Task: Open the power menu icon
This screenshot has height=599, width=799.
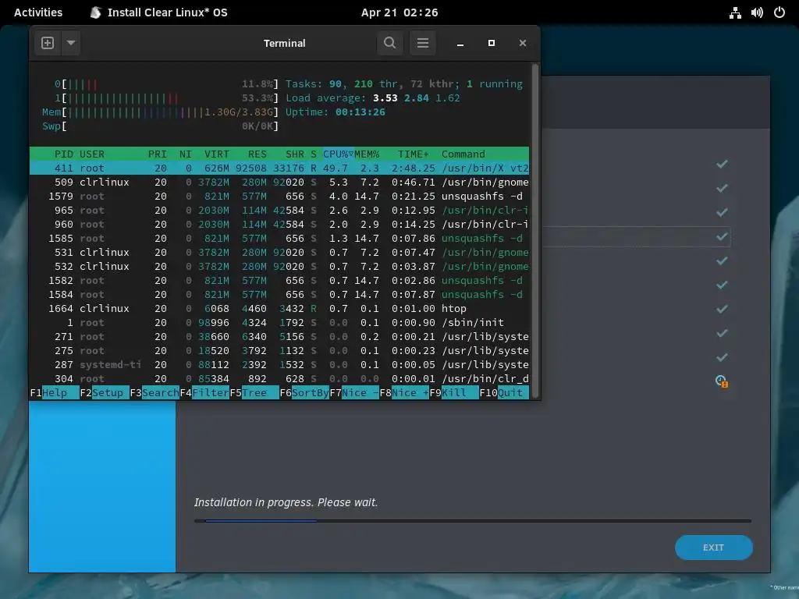Action: tap(779, 12)
